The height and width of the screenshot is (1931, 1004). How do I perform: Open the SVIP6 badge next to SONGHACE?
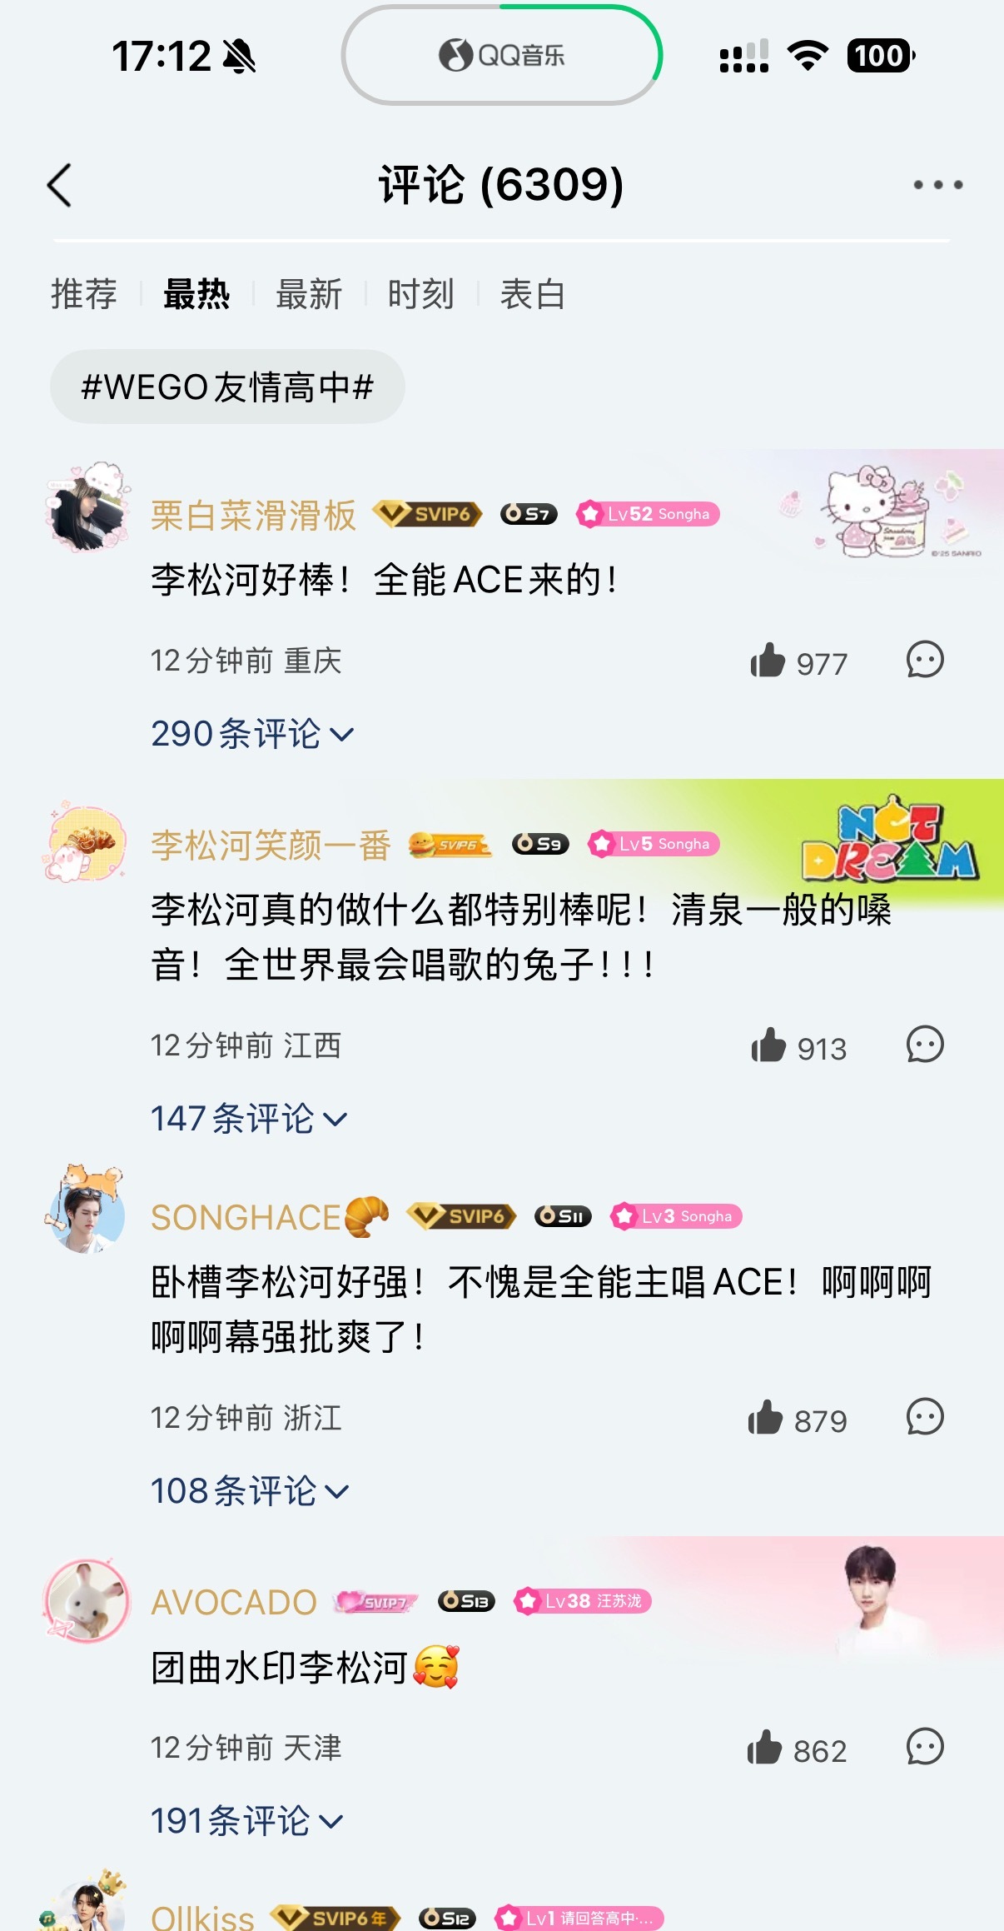[462, 1216]
